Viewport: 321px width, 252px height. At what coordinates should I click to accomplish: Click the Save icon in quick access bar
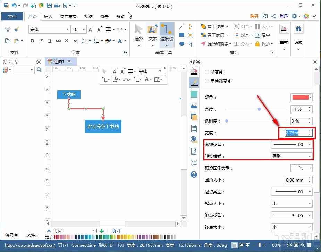coord(49,6)
